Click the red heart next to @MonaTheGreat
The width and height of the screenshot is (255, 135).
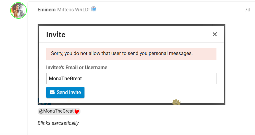[x=77, y=111]
